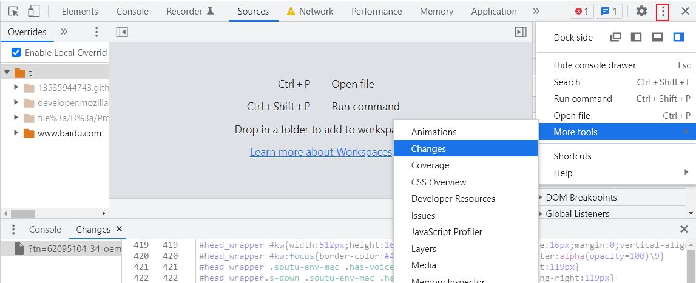The height and width of the screenshot is (283, 696).
Task: Dock DevTools to the bottom
Action: [x=657, y=37]
